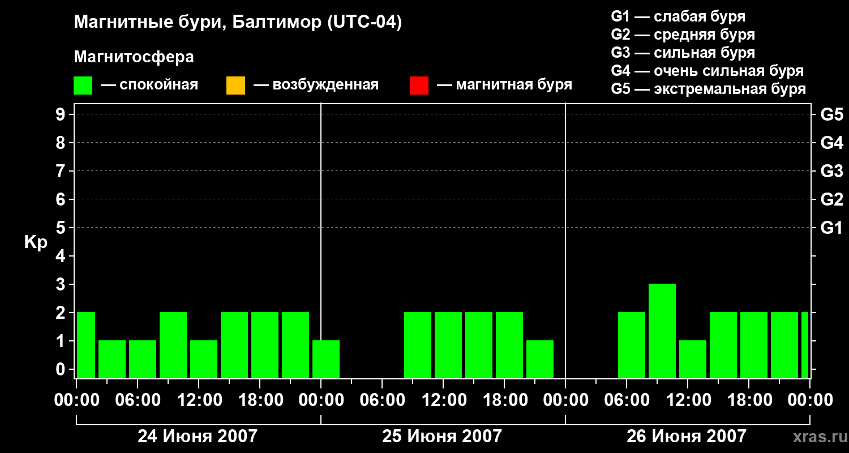Click the «26 Июня 2007» date label

pos(687,436)
